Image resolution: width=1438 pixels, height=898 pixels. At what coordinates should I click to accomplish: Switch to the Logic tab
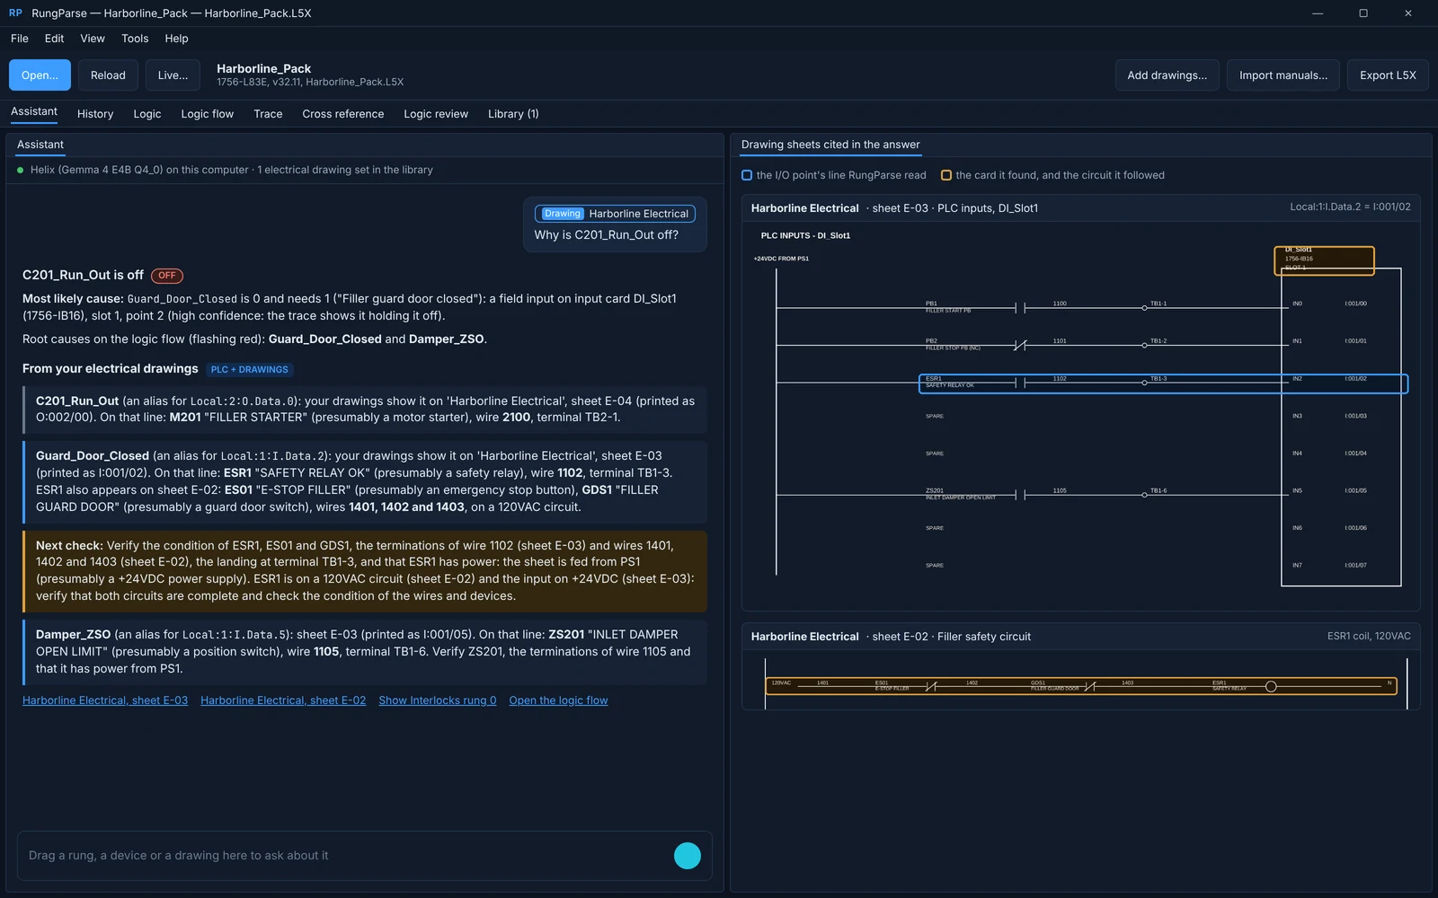pyautogui.click(x=147, y=114)
